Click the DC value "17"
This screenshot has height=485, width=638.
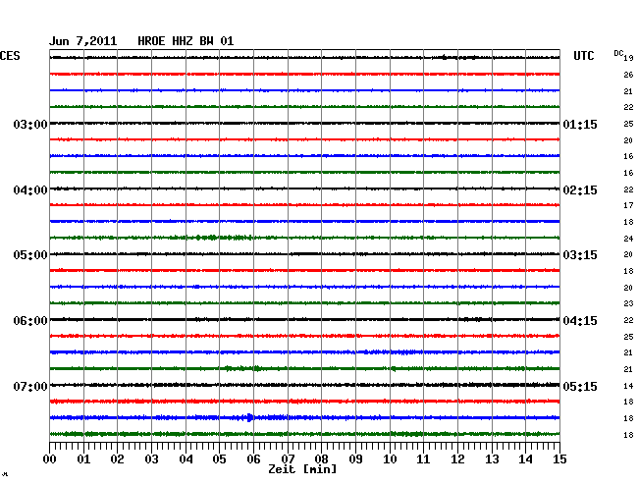628,205
